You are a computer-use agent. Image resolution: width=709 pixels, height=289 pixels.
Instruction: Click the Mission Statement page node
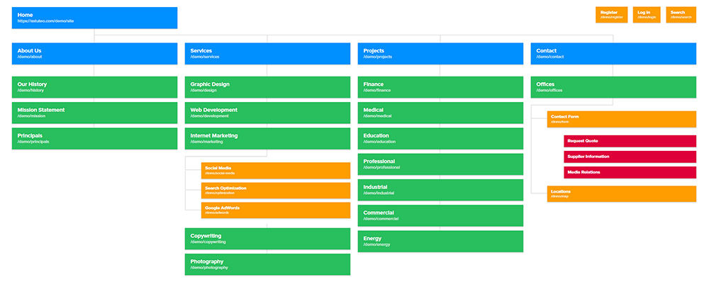[x=94, y=113]
